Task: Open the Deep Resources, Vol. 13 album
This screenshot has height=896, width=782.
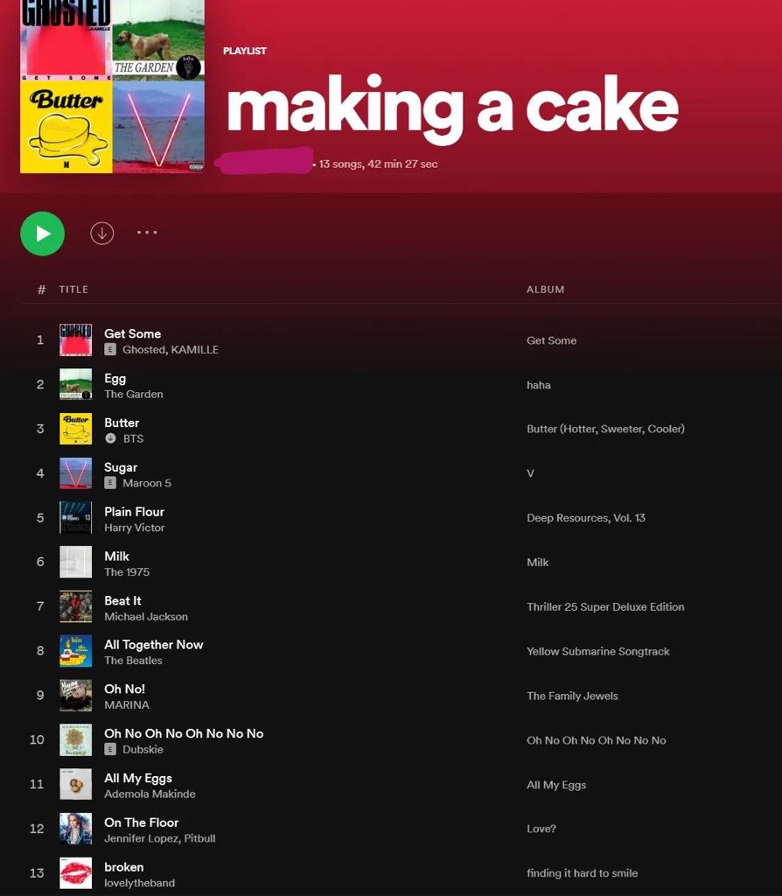Action: tap(586, 518)
